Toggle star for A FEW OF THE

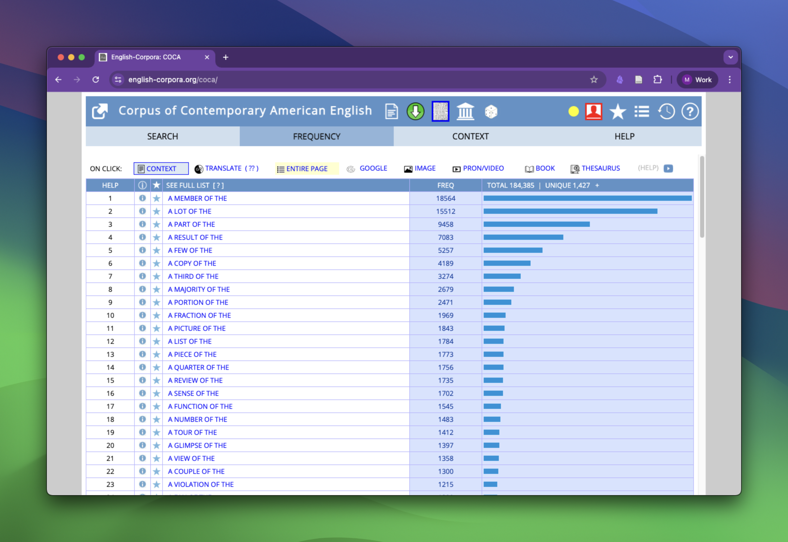pyautogui.click(x=156, y=250)
